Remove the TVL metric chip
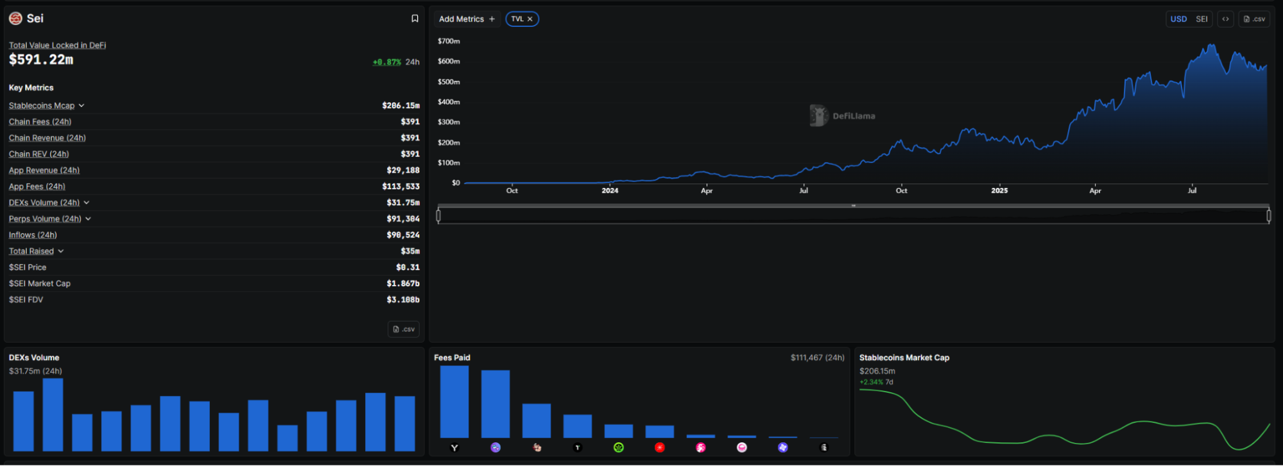This screenshot has width=1283, height=466. [530, 19]
